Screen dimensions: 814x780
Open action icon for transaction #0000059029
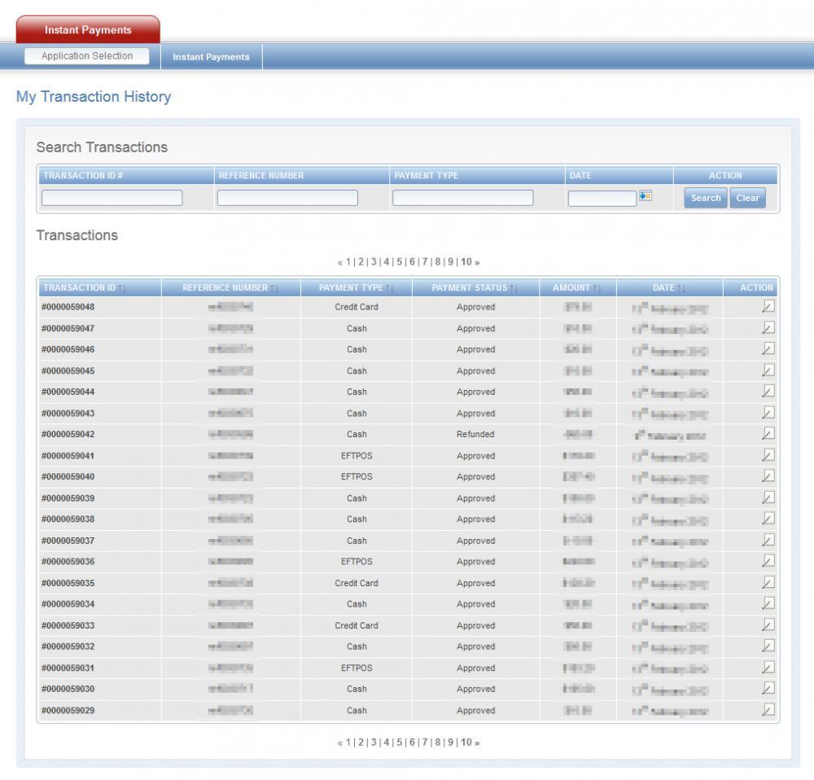[x=767, y=710]
